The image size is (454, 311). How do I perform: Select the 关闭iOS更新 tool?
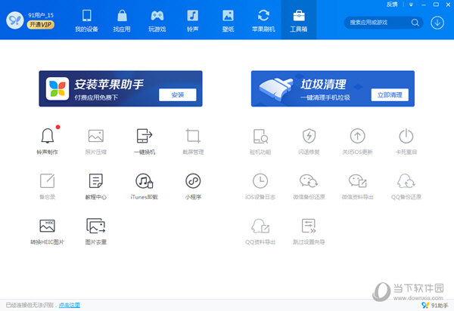358,141
